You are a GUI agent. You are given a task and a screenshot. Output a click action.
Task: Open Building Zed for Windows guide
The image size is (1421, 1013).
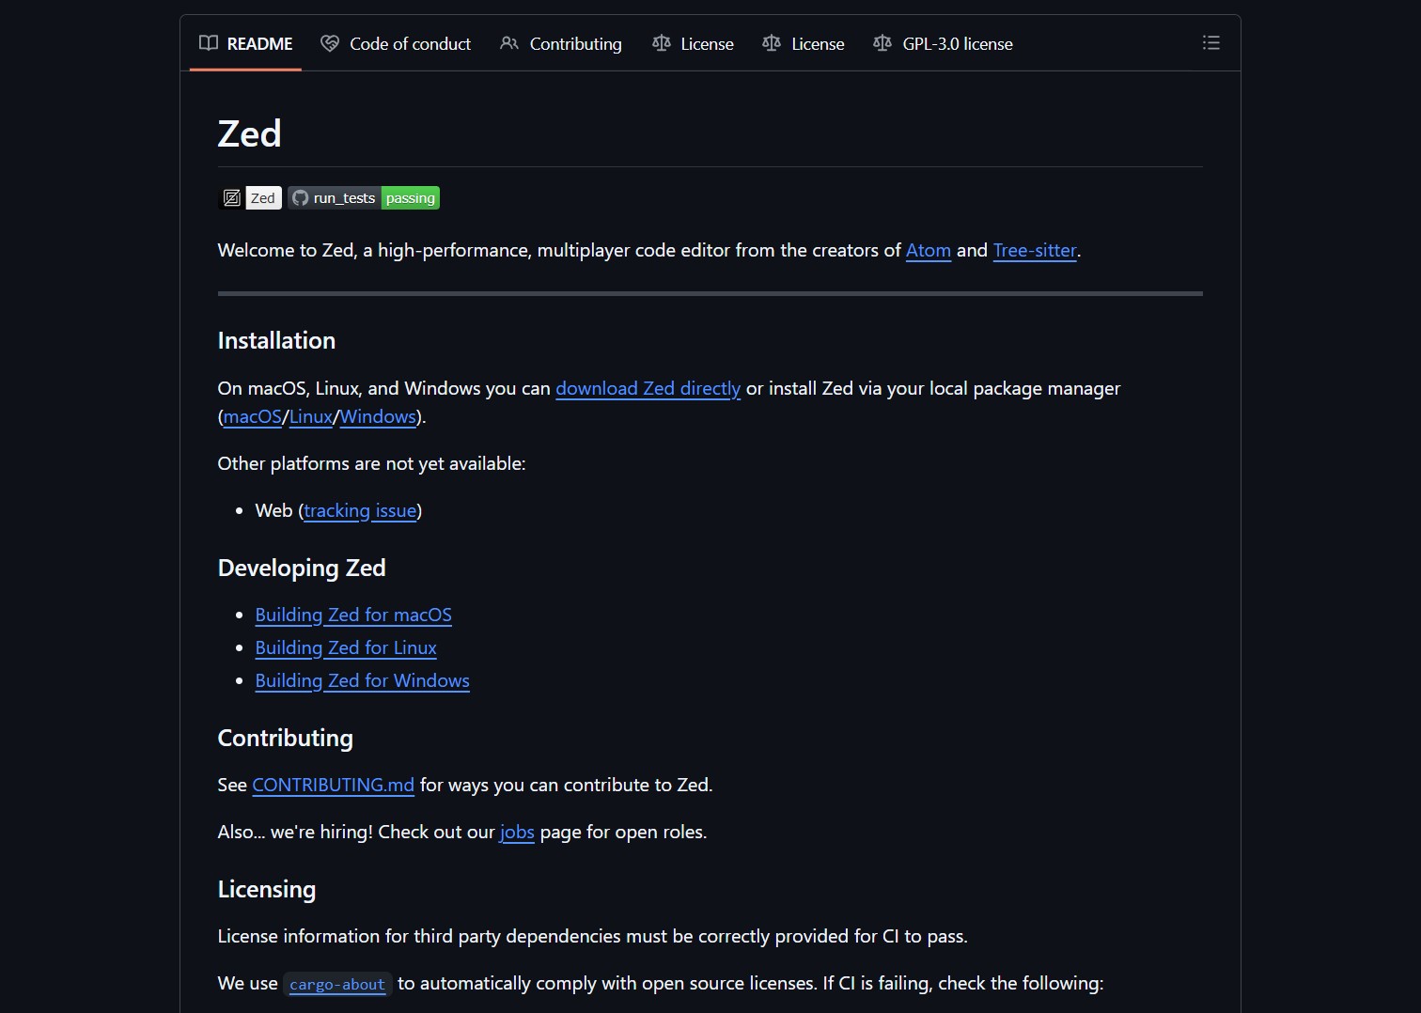(x=362, y=681)
